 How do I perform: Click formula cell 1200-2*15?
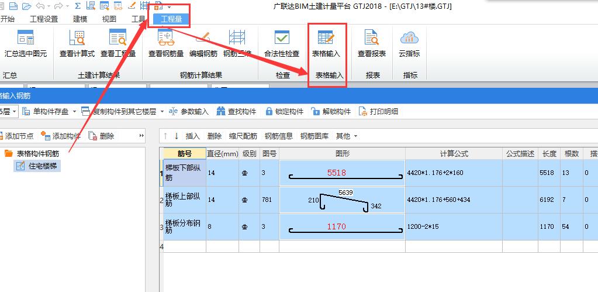click(454, 226)
